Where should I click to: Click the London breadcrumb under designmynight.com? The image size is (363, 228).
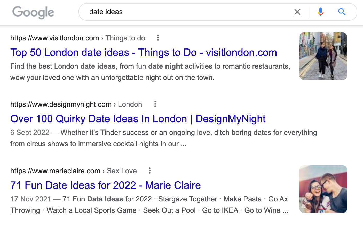coord(130,104)
